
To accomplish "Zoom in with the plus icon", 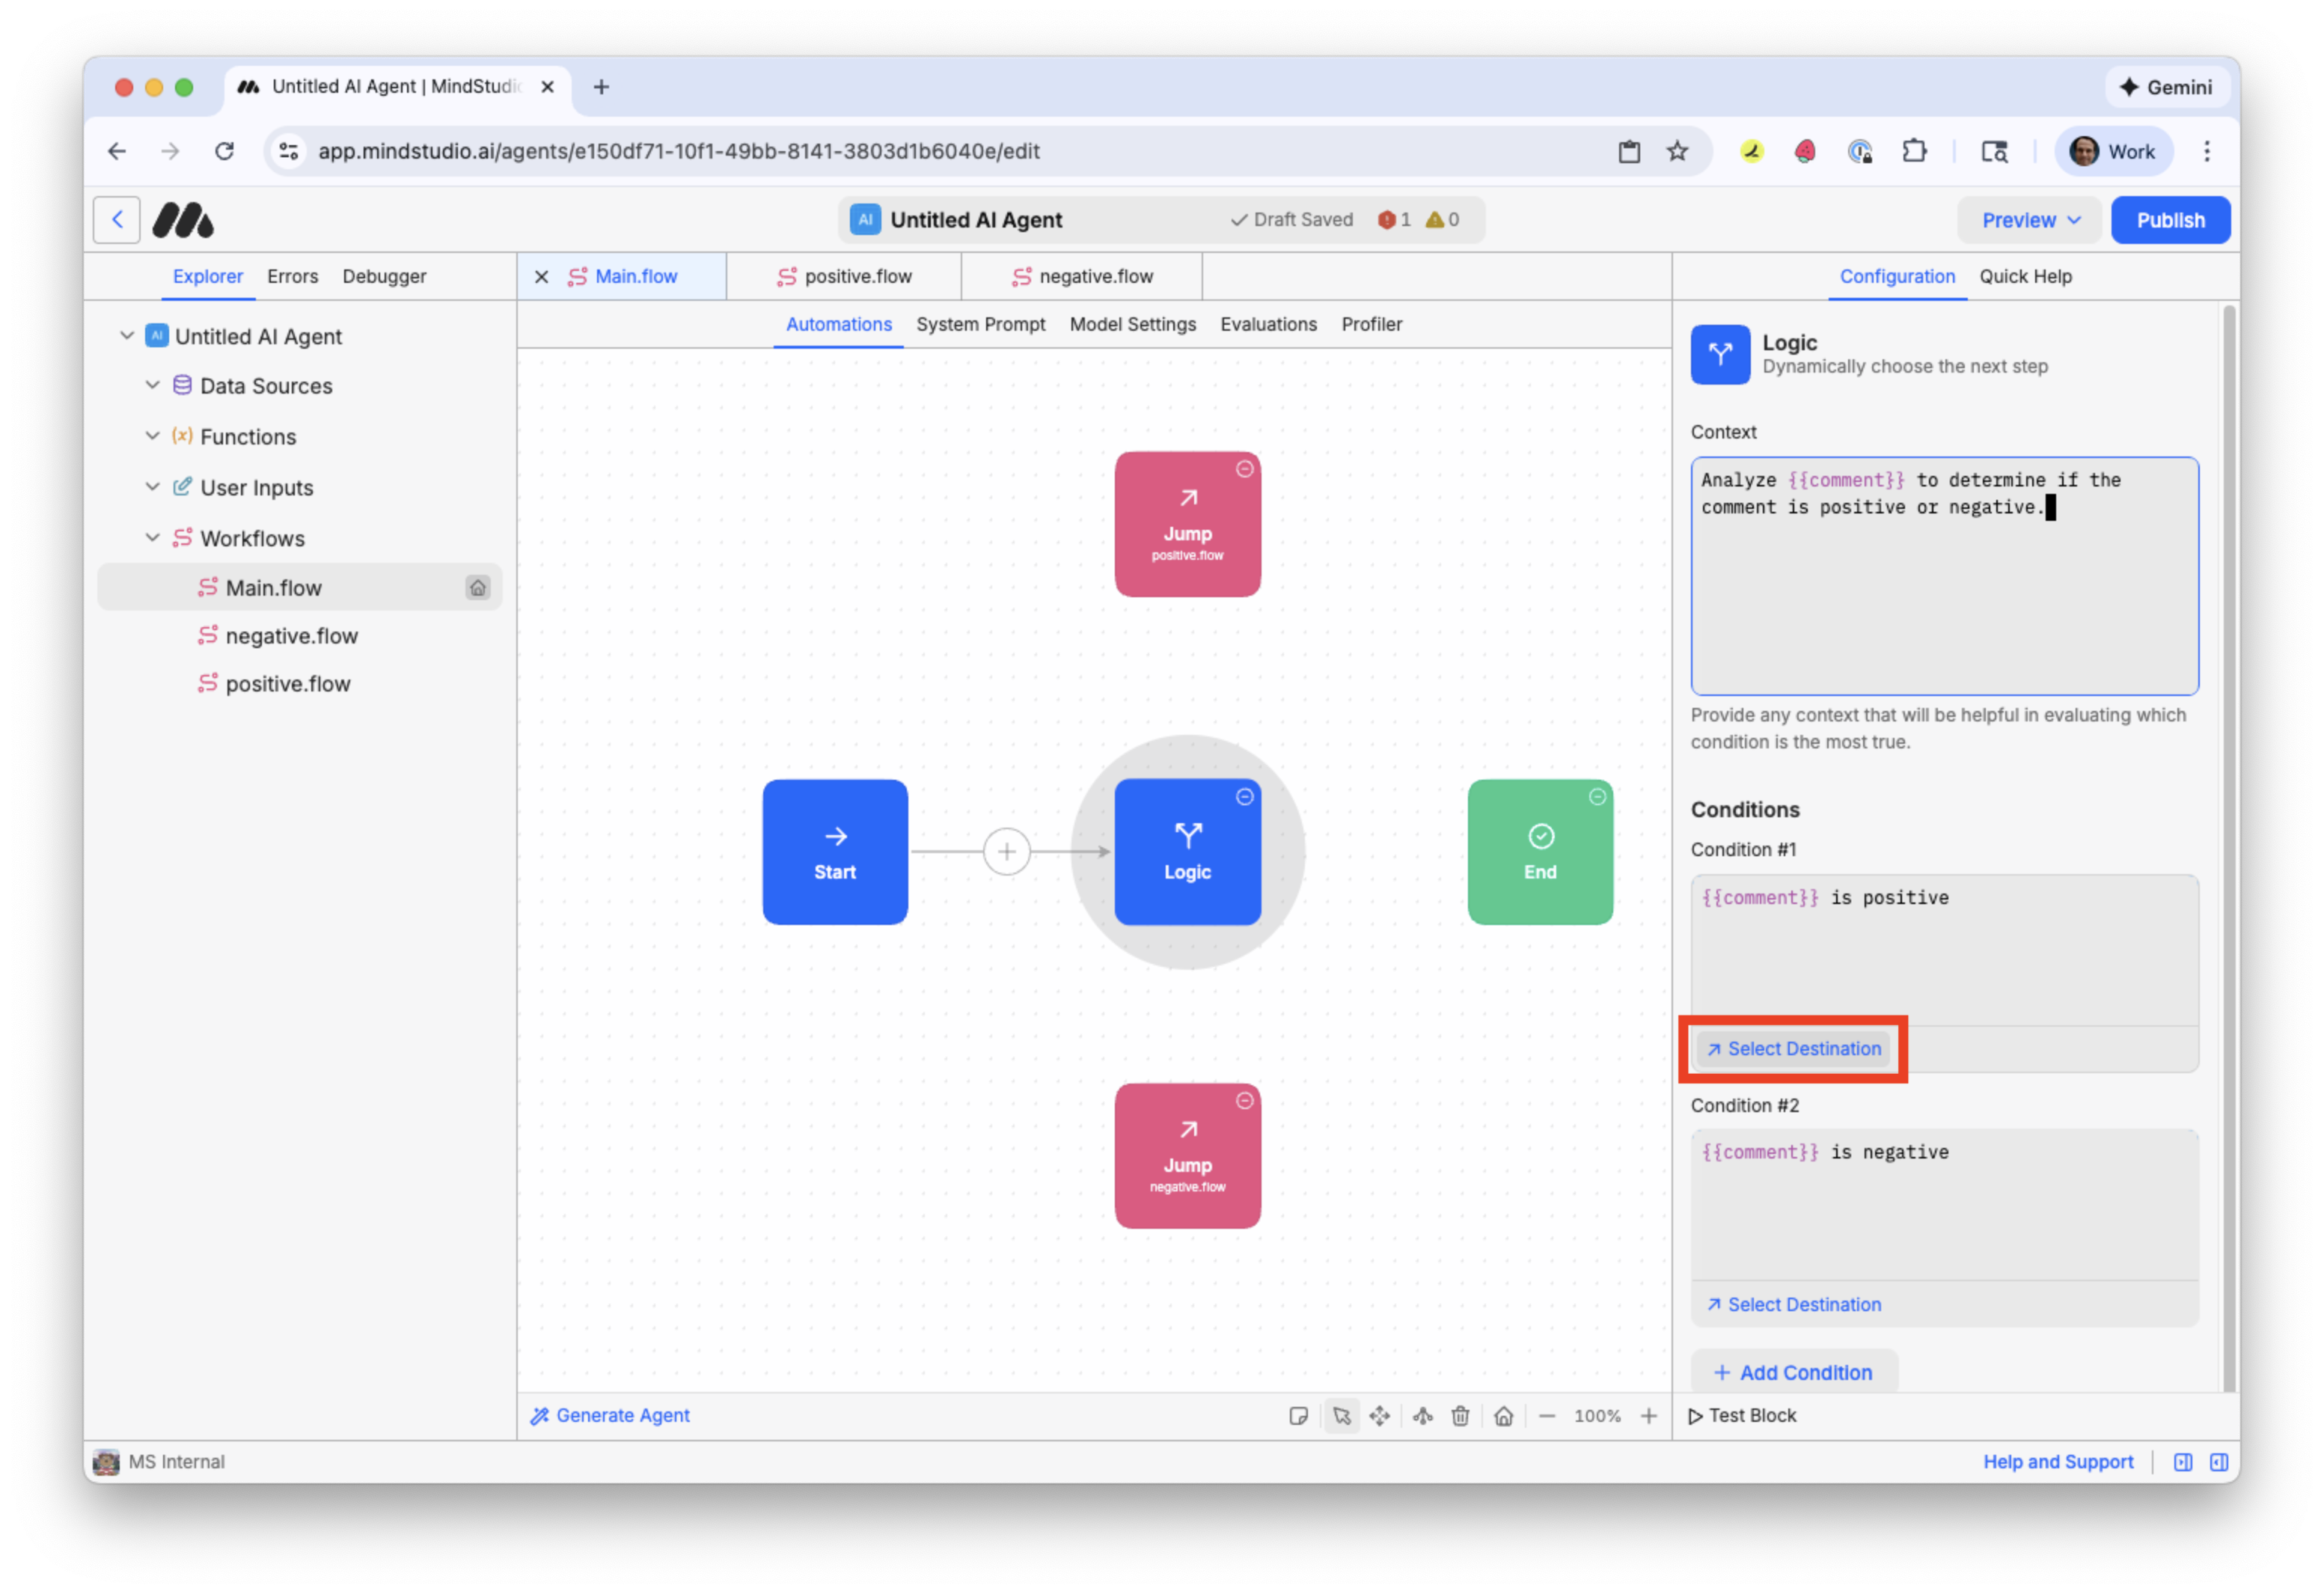I will (x=1649, y=1416).
